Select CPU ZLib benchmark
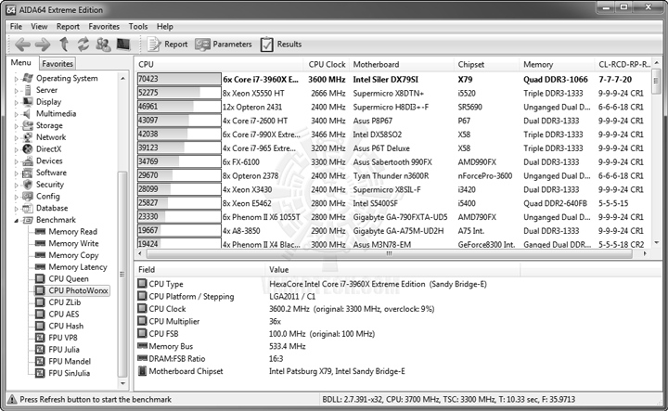Image resolution: width=668 pixels, height=411 pixels. click(65, 302)
